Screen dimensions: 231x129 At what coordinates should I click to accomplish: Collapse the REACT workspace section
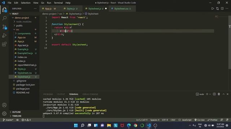24,14
